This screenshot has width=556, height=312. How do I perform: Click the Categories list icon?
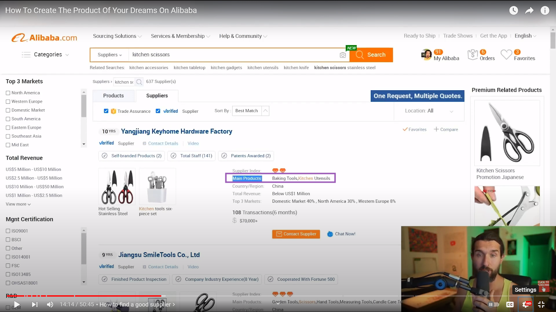26,54
